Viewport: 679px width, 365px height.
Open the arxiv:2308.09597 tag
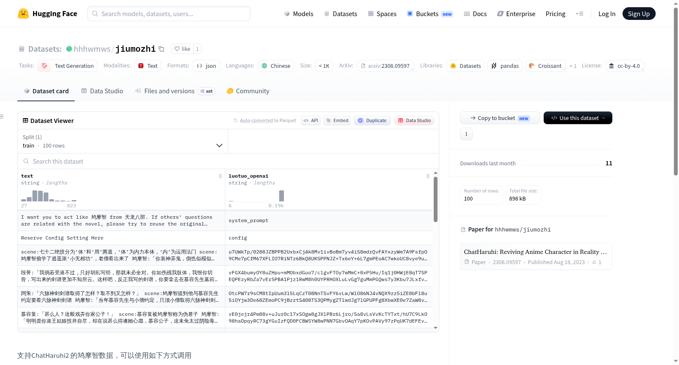click(x=385, y=66)
